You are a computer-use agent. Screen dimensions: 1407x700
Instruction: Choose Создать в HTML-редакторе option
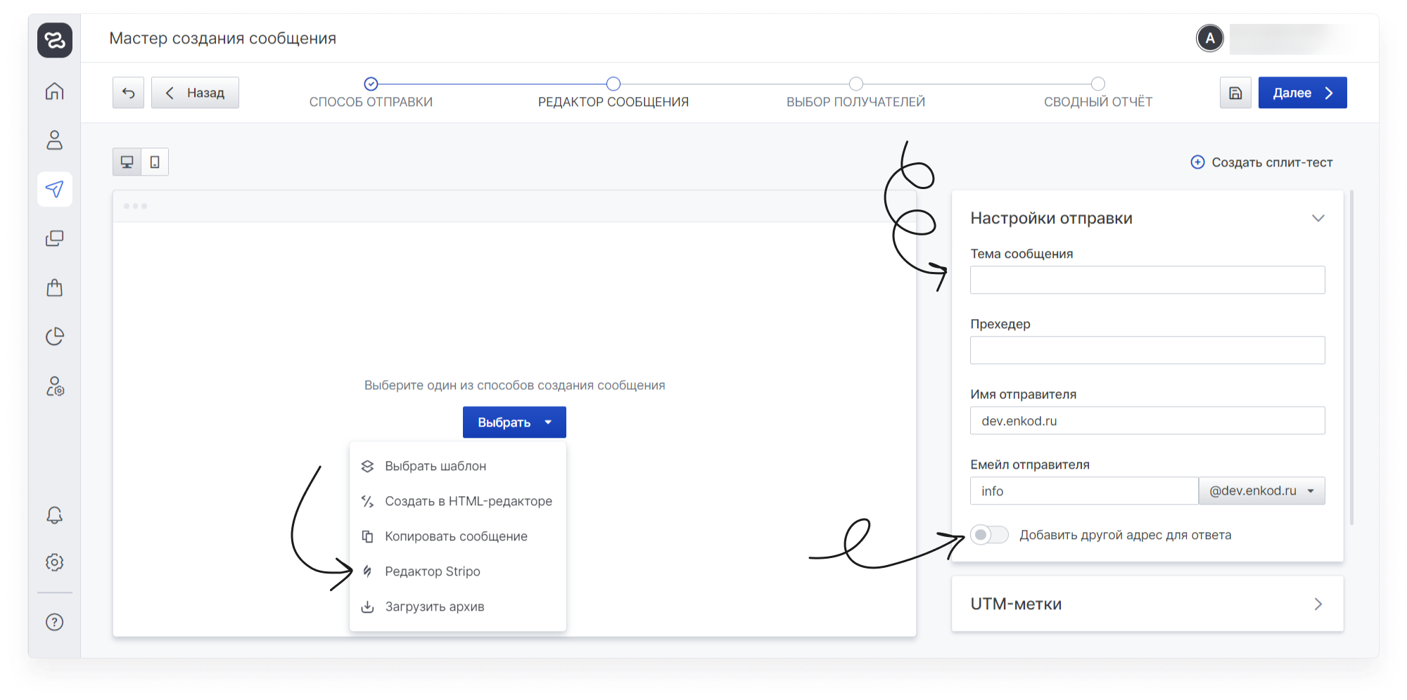click(458, 501)
